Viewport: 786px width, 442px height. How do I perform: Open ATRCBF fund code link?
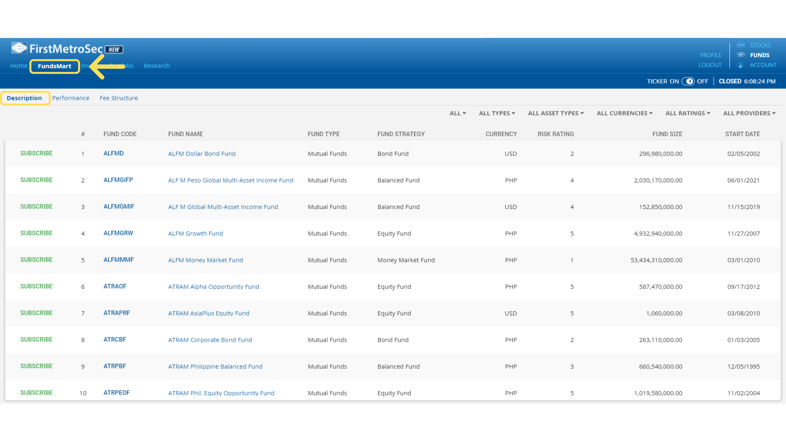point(115,340)
